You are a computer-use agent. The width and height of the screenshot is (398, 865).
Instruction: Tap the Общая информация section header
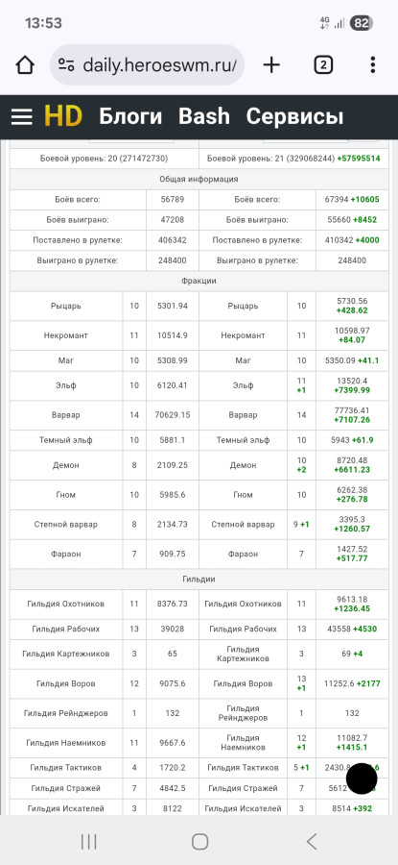(x=199, y=180)
